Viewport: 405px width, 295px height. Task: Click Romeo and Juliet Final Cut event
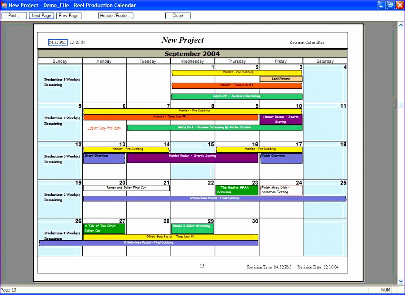click(126, 188)
